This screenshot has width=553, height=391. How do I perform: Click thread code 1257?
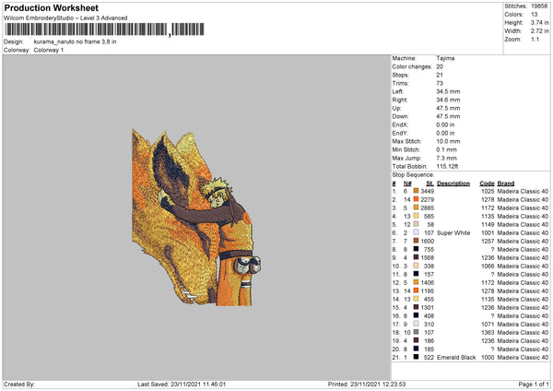pos(488,241)
